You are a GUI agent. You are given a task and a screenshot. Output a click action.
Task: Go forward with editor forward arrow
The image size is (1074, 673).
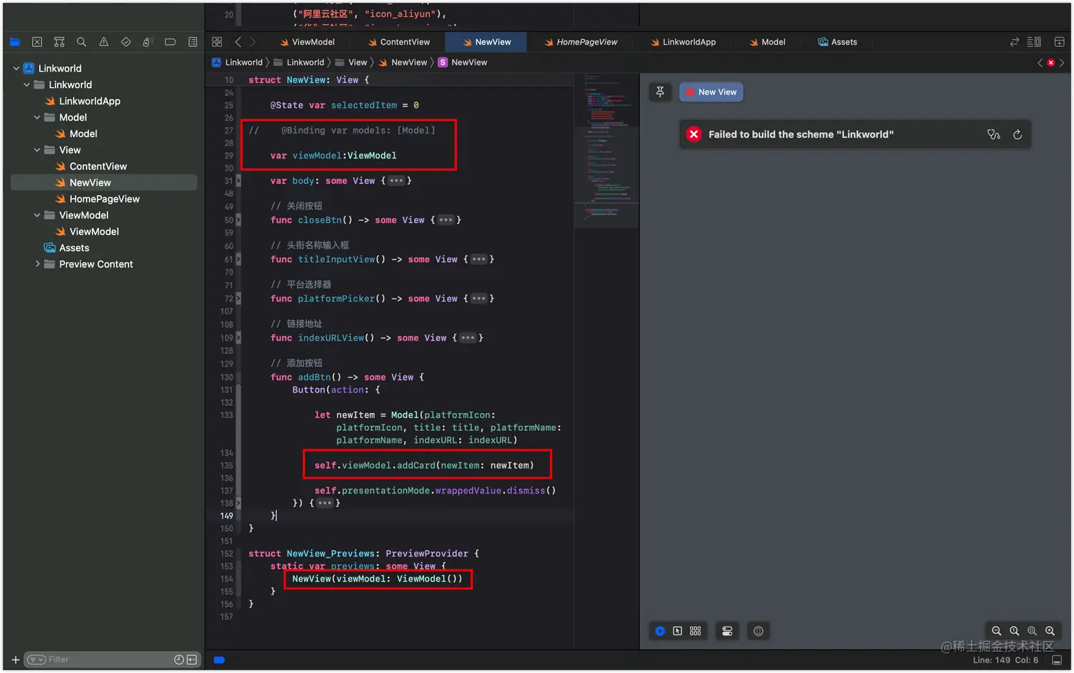(x=252, y=42)
